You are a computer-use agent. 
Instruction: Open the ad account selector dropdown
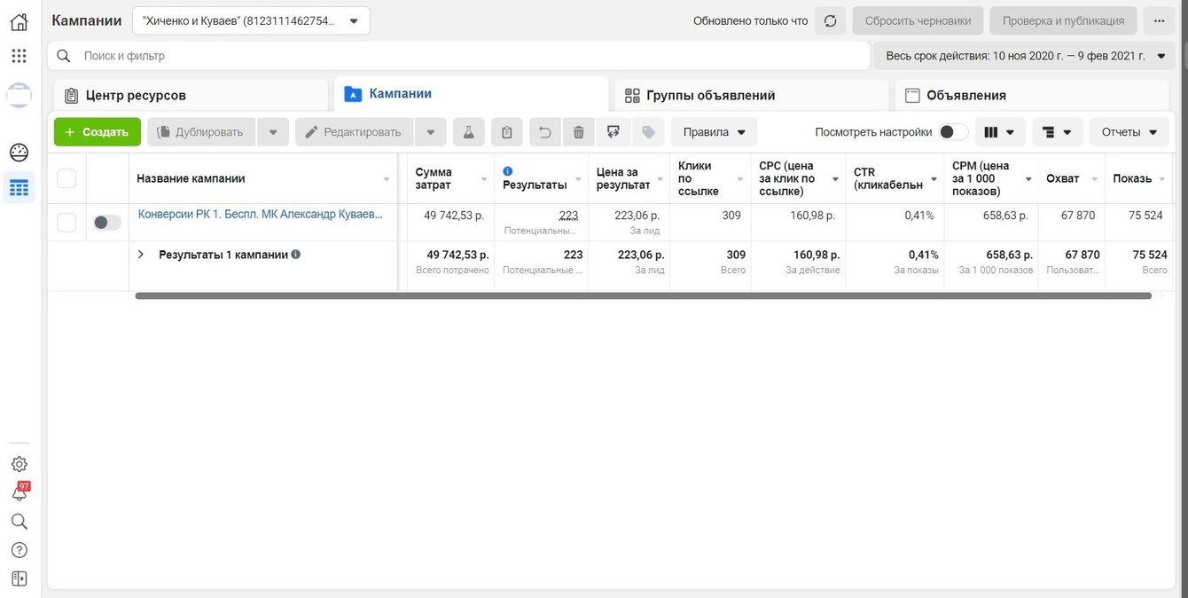(x=251, y=20)
